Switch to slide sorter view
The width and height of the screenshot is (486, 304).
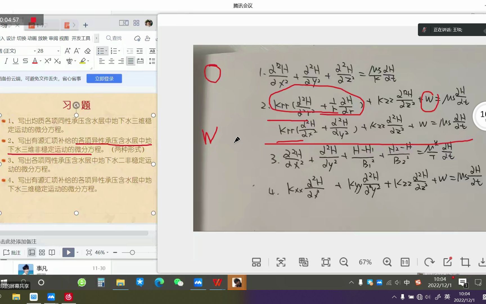42,252
